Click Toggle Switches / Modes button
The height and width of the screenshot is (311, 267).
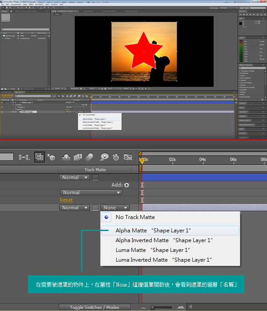point(94,307)
